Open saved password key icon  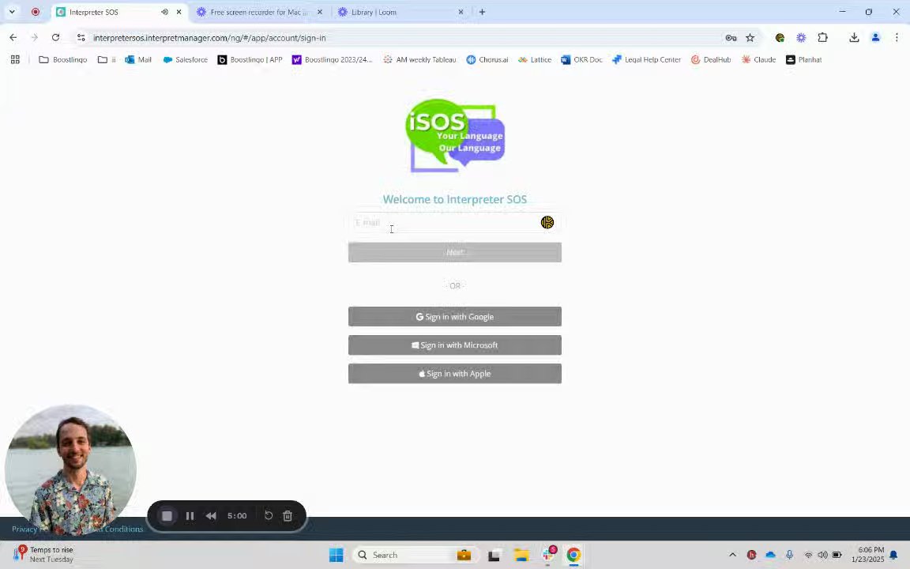pyautogui.click(x=731, y=38)
